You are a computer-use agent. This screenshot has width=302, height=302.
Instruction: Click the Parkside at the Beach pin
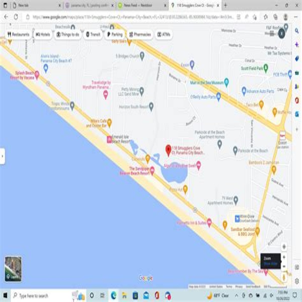[x=235, y=150]
